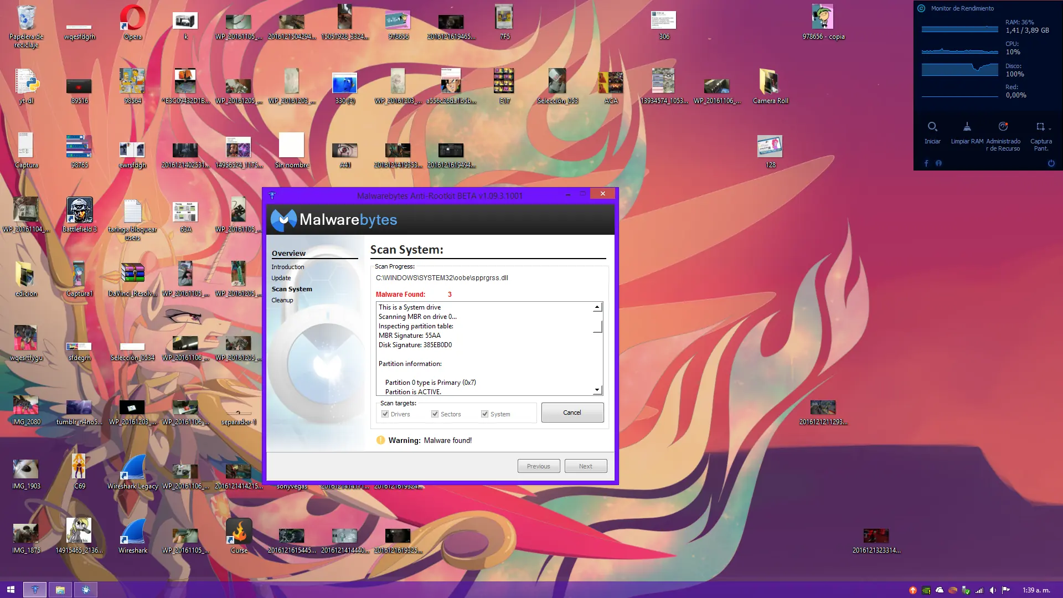1063x598 pixels.
Task: Click the taskbar clock showing 1:39 a. m.
Action: (1036, 590)
